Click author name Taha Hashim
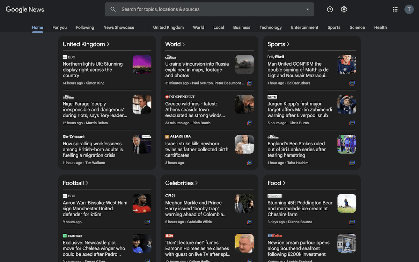419x262 pixels. (x=298, y=163)
